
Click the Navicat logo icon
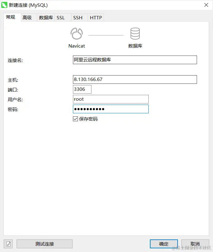pos(77,33)
